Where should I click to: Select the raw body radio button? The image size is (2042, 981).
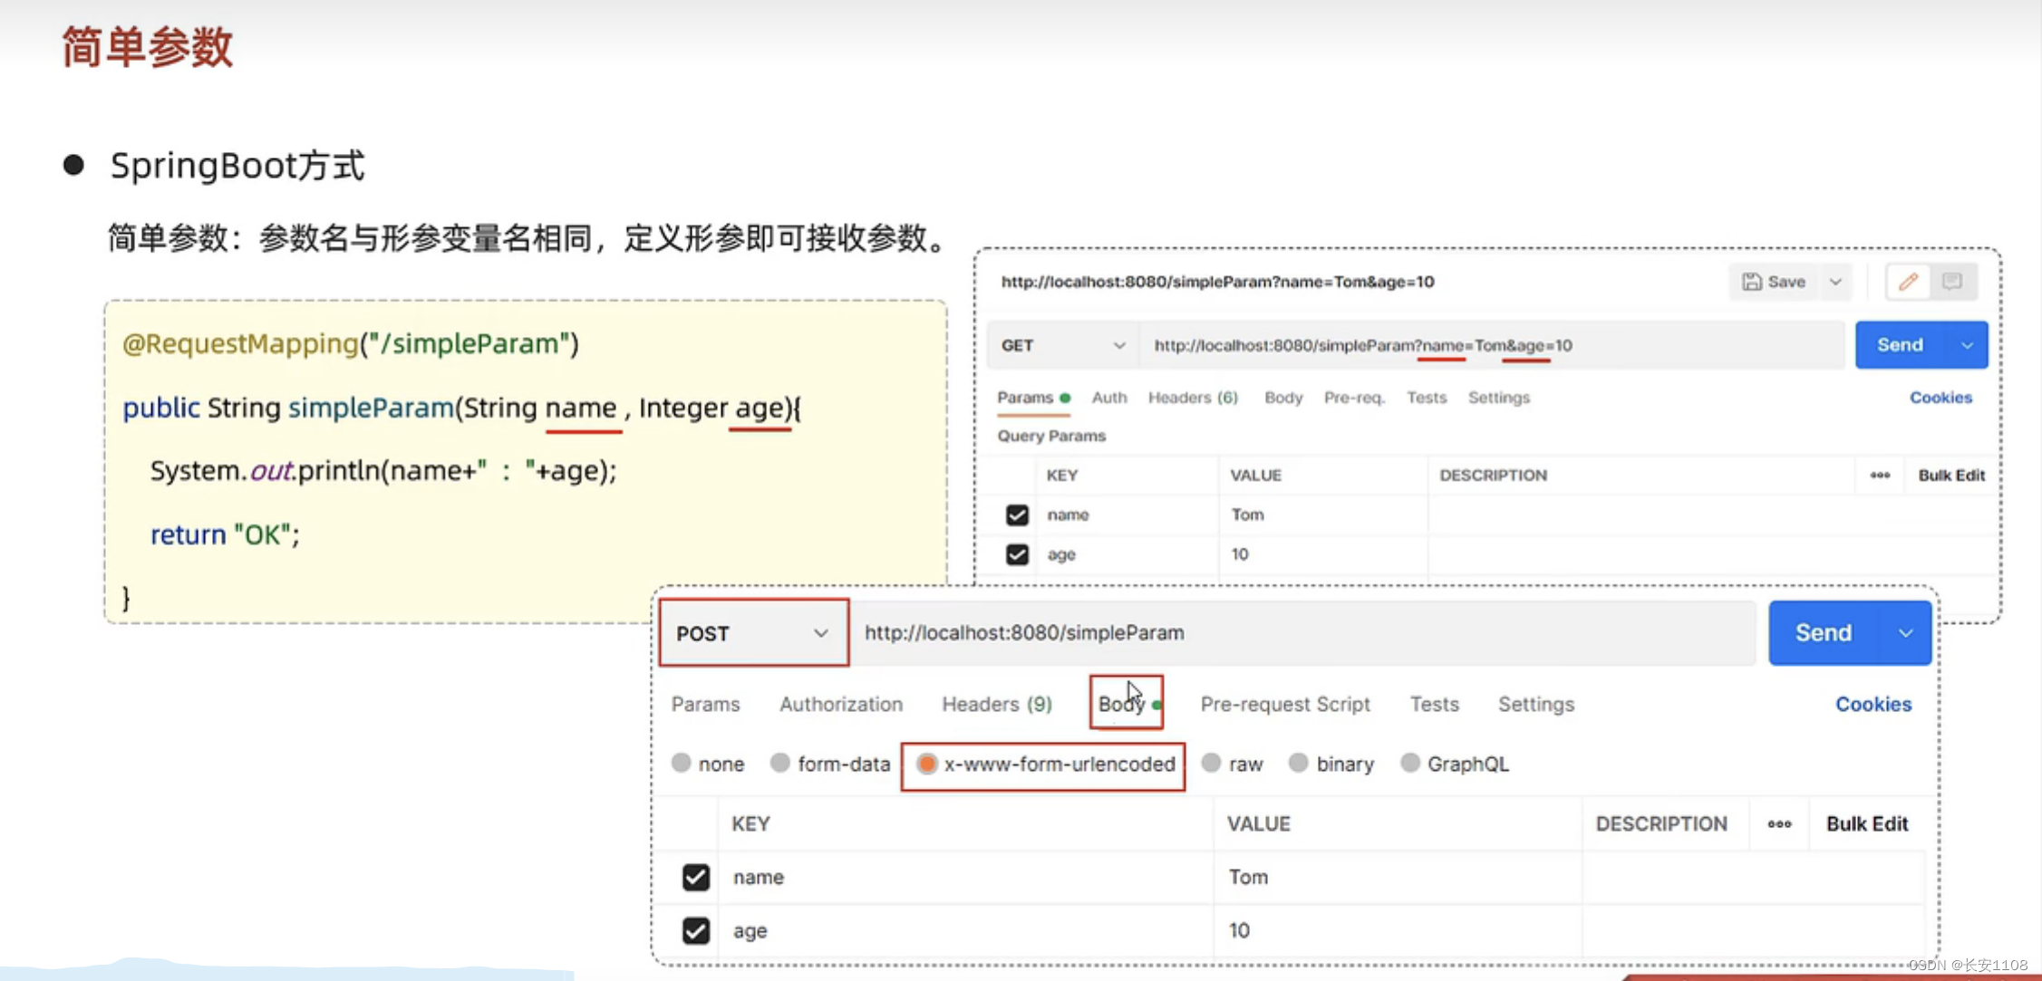(1211, 764)
